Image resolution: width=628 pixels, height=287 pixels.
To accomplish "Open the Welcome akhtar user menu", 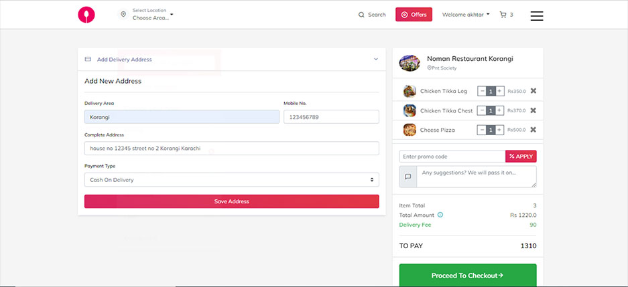I will (466, 15).
